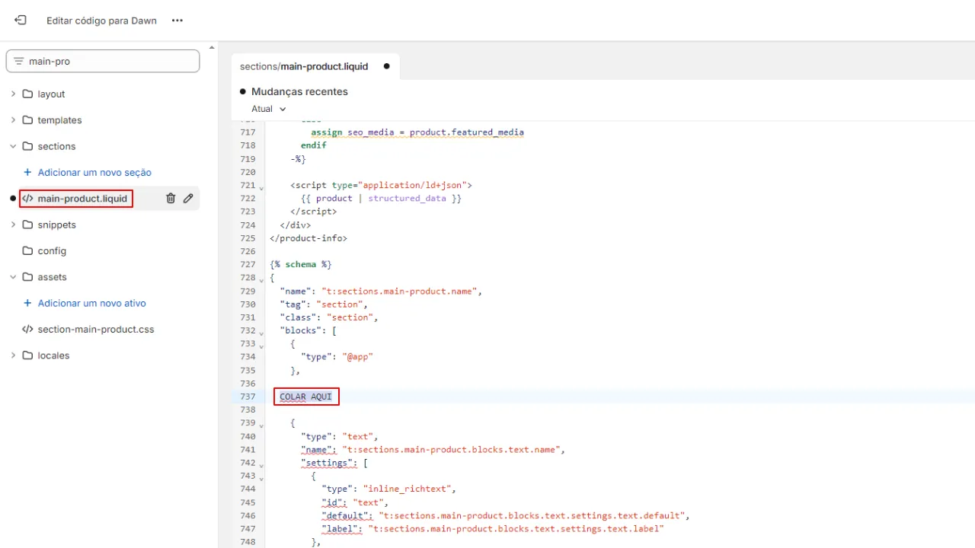Click the sections folder icon

pyautogui.click(x=28, y=146)
